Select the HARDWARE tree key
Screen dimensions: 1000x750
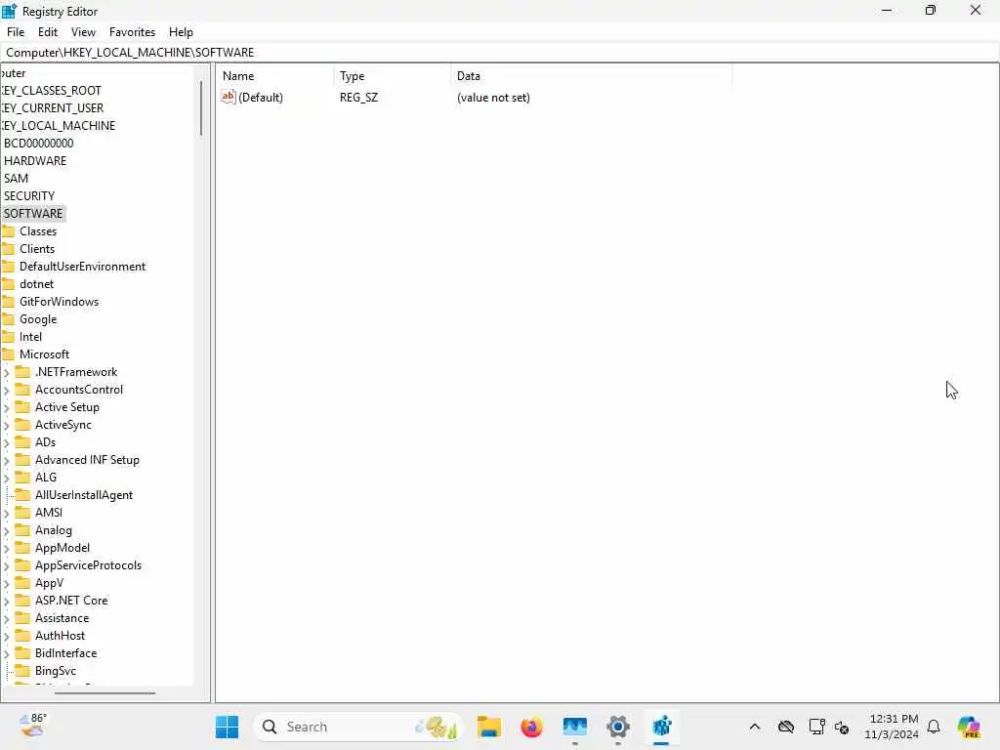click(x=35, y=161)
